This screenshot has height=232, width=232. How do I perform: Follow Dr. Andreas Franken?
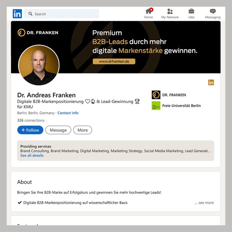[x=30, y=130]
